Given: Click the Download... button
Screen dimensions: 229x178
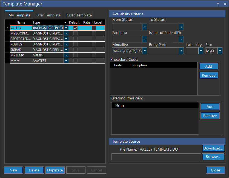Looking at the screenshot, I should coord(213,148).
